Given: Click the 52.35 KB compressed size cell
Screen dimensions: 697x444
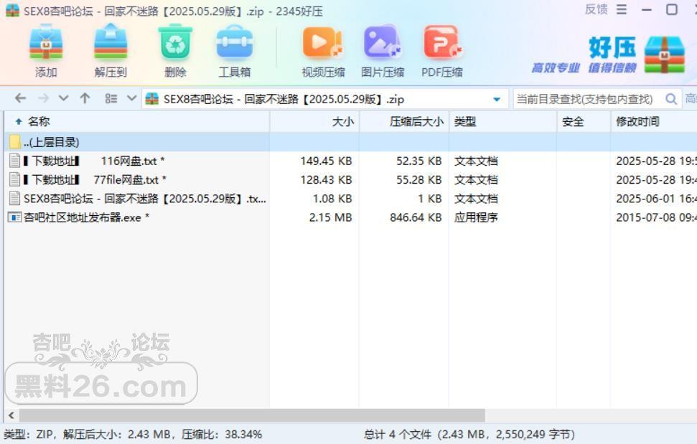Looking at the screenshot, I should coord(418,161).
